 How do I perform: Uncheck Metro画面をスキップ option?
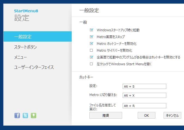[91, 37]
